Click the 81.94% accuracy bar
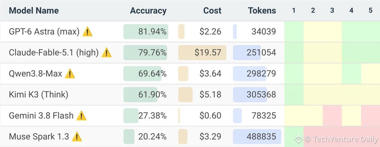The width and height of the screenshot is (380, 147). [x=146, y=31]
